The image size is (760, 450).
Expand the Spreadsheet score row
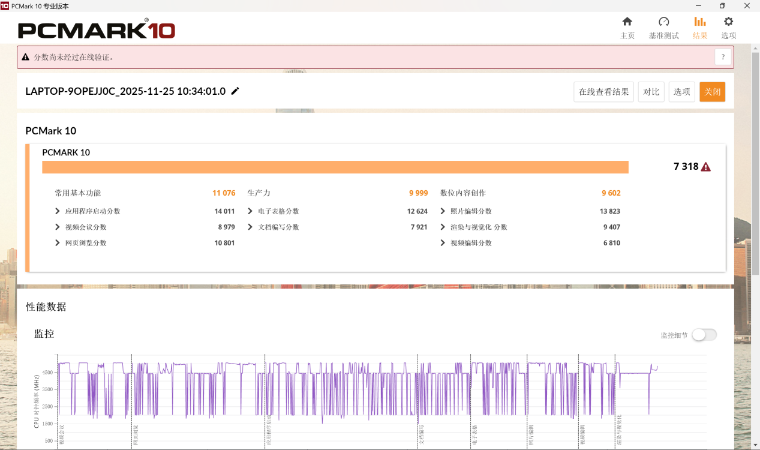point(251,211)
